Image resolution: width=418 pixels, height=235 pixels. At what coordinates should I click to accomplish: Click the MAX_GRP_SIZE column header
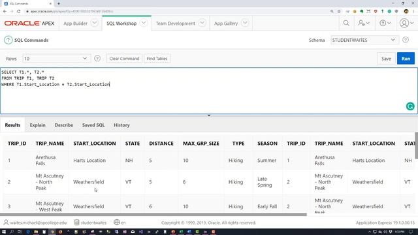[201, 144]
